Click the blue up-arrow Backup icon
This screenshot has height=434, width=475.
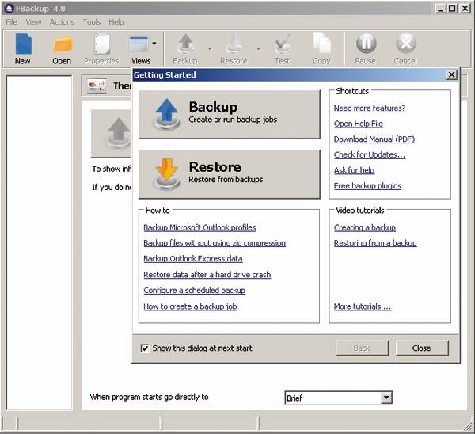click(x=166, y=115)
